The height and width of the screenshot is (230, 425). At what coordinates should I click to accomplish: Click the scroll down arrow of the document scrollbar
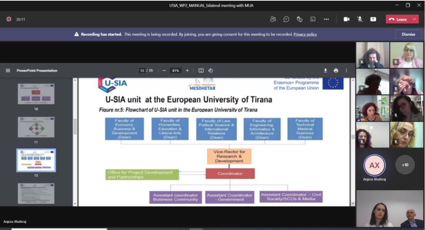(x=353, y=204)
